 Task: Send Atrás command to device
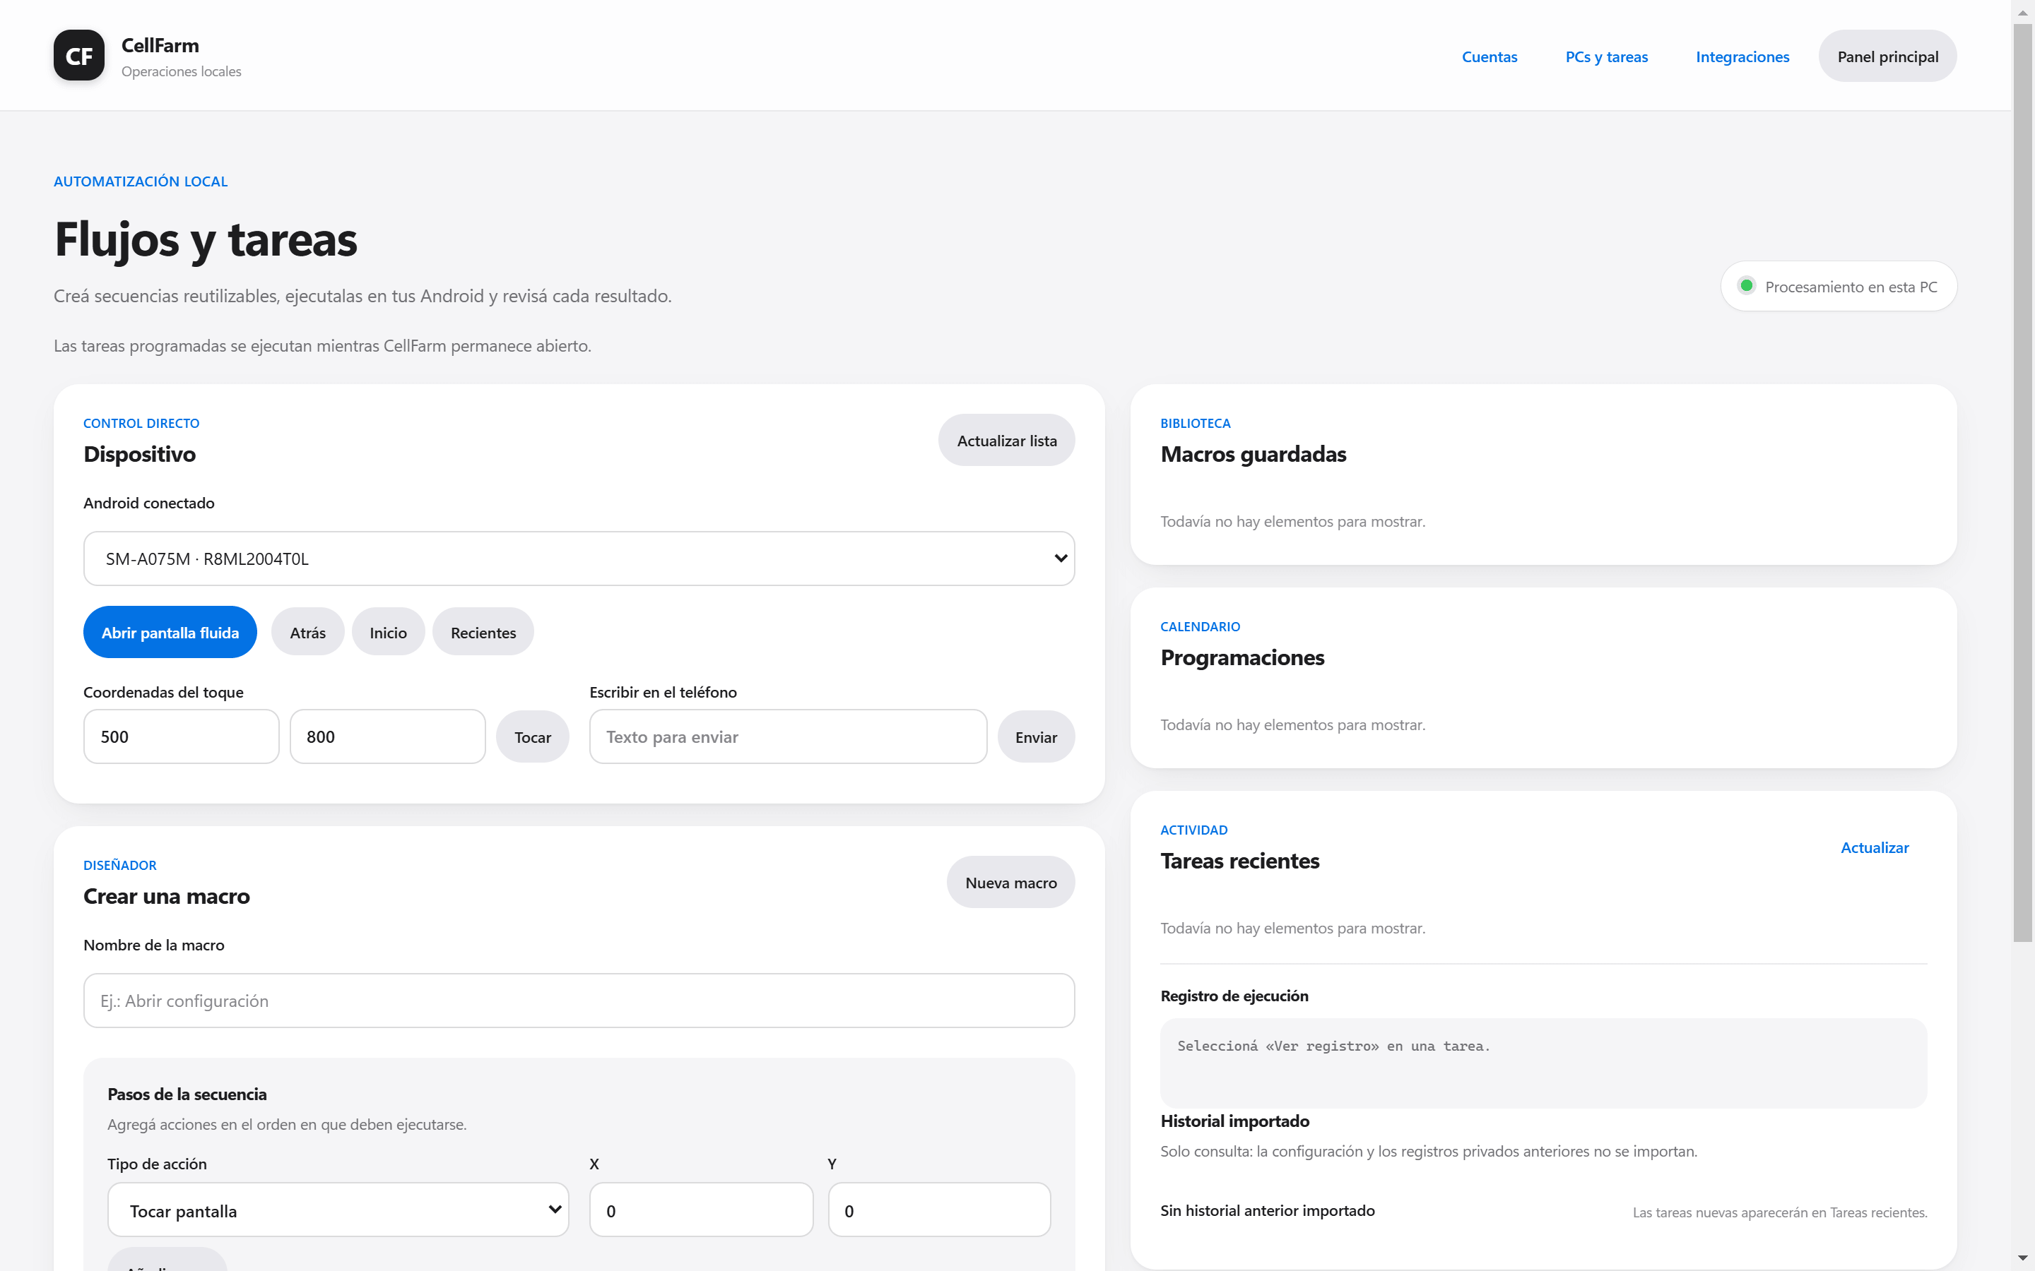tap(307, 632)
